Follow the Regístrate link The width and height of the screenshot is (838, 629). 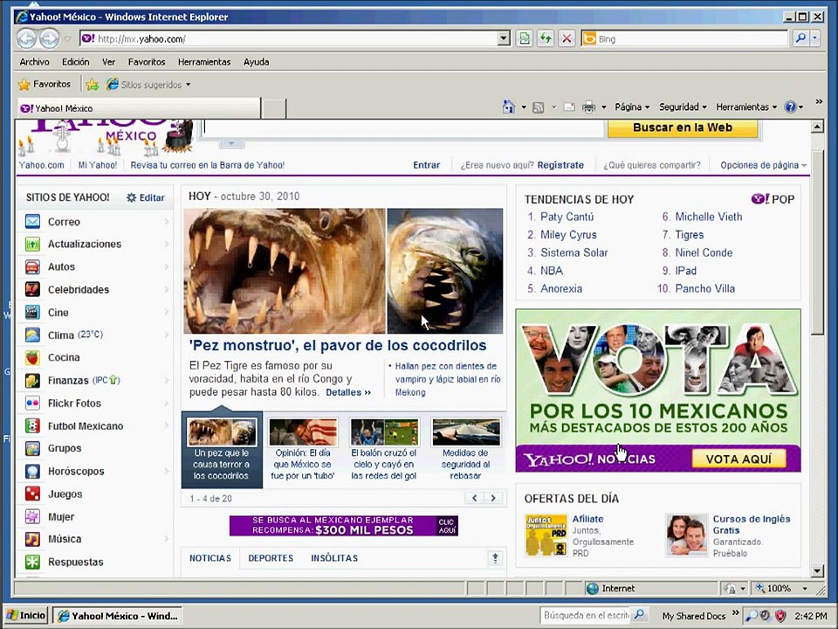pos(560,165)
